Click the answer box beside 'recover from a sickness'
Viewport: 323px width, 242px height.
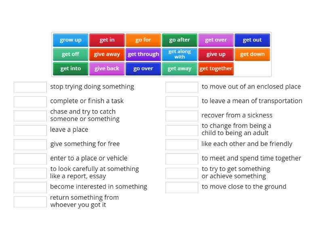point(182,116)
